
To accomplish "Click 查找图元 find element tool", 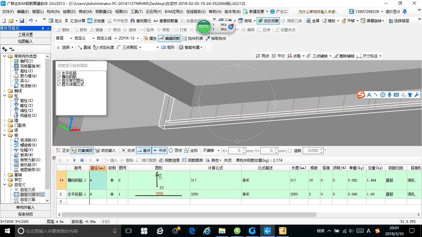I will click(141, 21).
